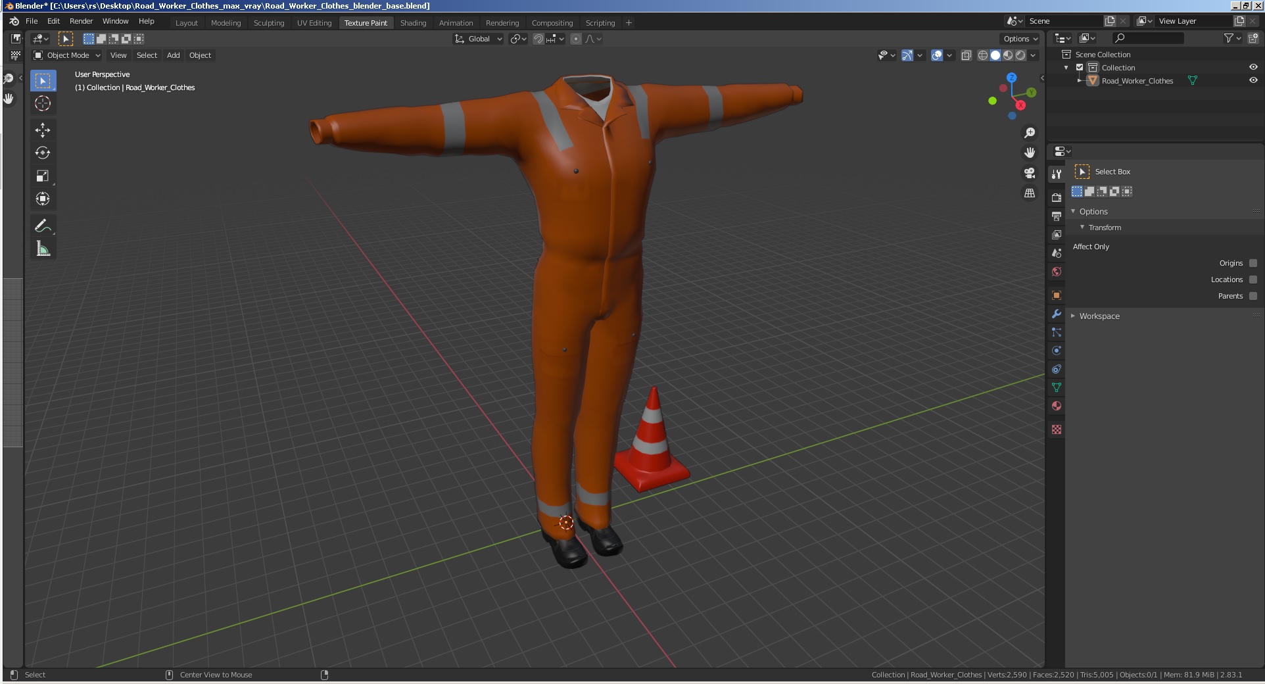Open the Texture properties checker tab
Viewport: 1265px width, 684px height.
(1057, 429)
